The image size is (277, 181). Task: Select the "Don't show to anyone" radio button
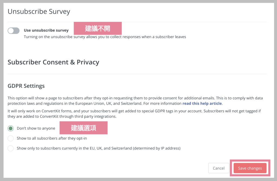(11, 128)
